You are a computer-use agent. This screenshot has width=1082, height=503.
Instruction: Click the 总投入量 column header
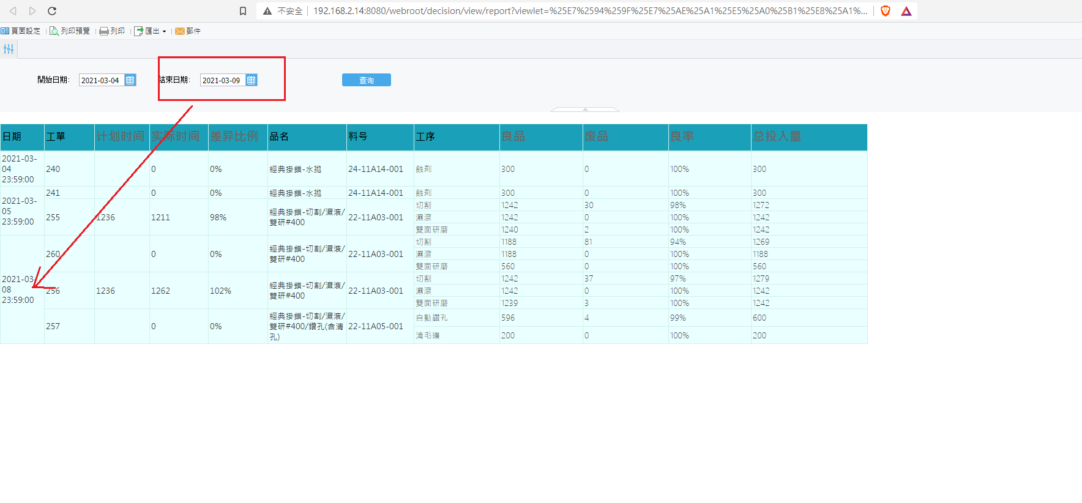809,137
